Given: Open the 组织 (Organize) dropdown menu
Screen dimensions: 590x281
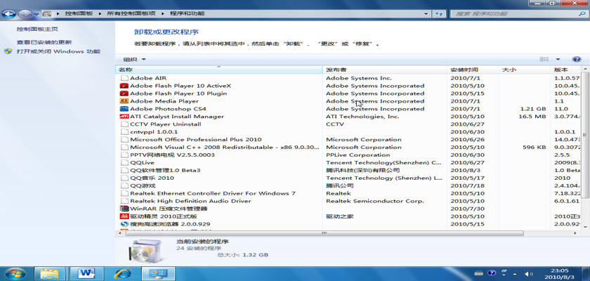Looking at the screenshot, I should tap(134, 60).
